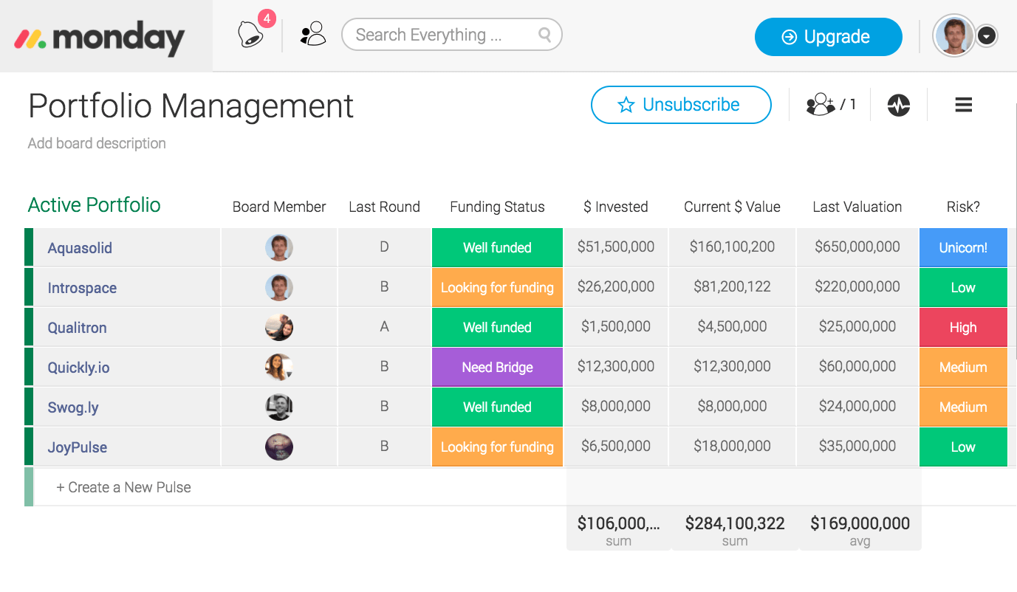Click Qualitron's Last Round cell A

click(x=384, y=327)
